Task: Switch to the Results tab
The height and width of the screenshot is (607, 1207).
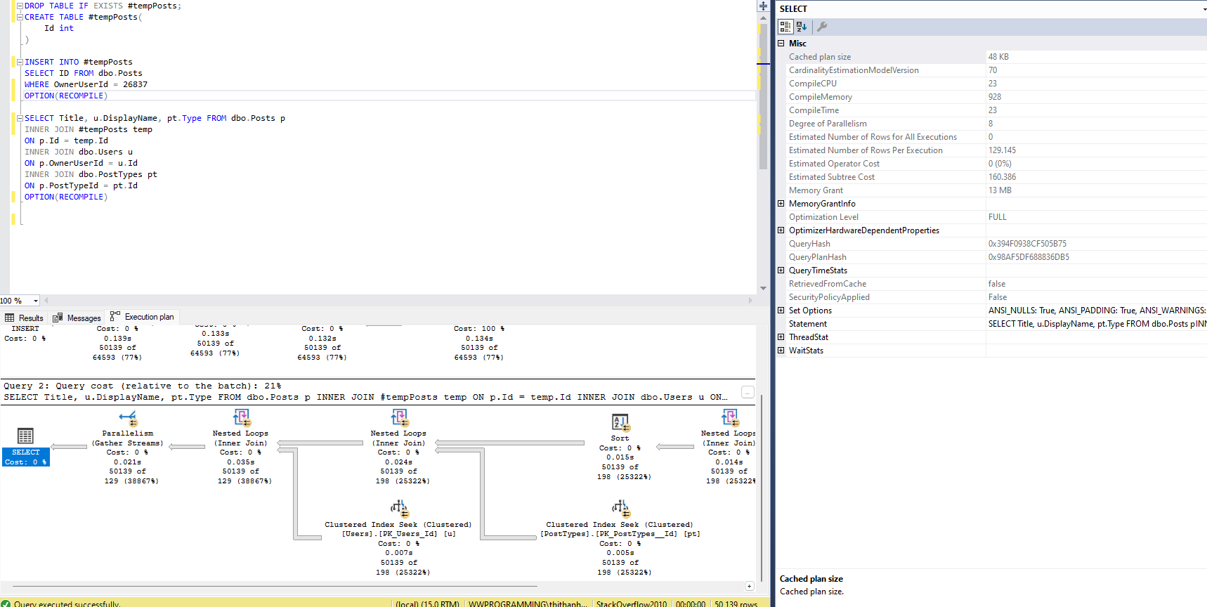Action: 25,318
